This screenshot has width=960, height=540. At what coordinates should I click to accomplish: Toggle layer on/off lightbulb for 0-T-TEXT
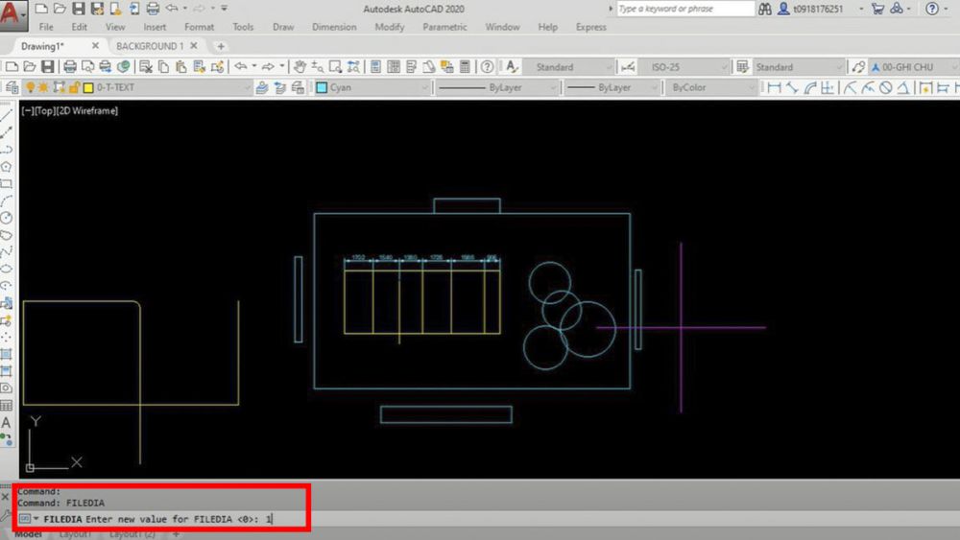coord(30,87)
